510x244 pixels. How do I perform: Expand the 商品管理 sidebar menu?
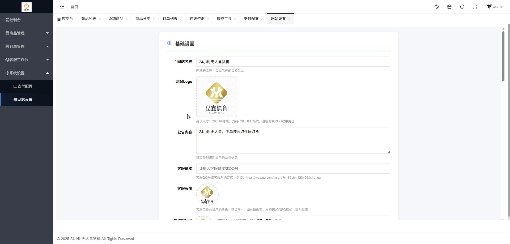27,33
